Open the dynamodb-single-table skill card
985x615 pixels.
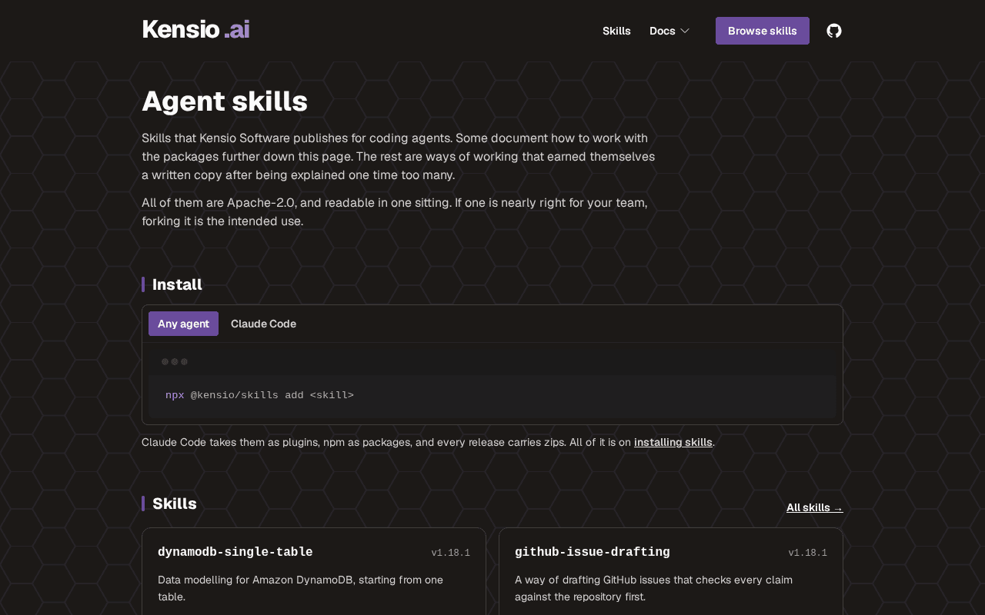[314, 571]
